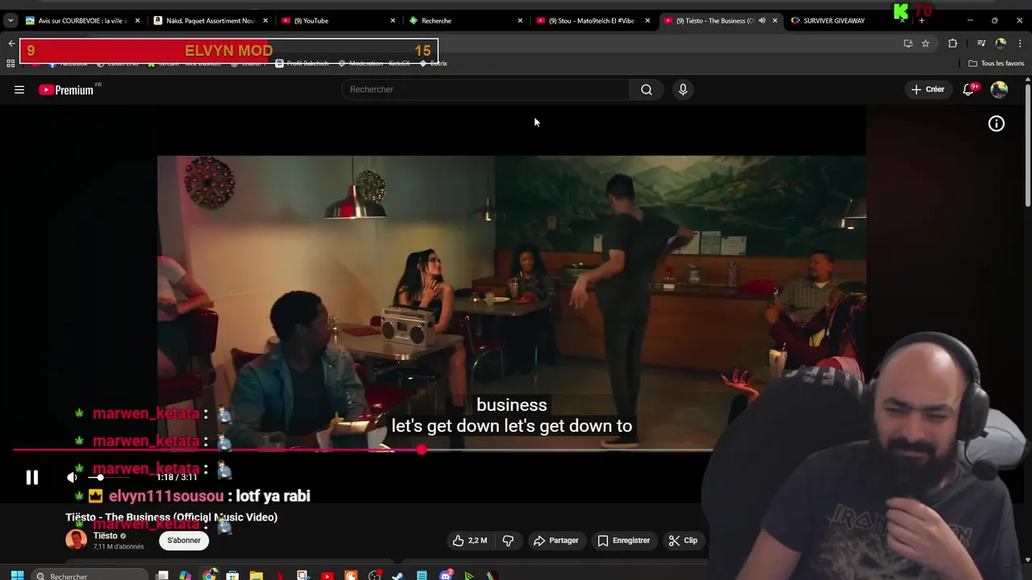
Task: Like the video with 2,2 M likes
Action: click(x=468, y=541)
